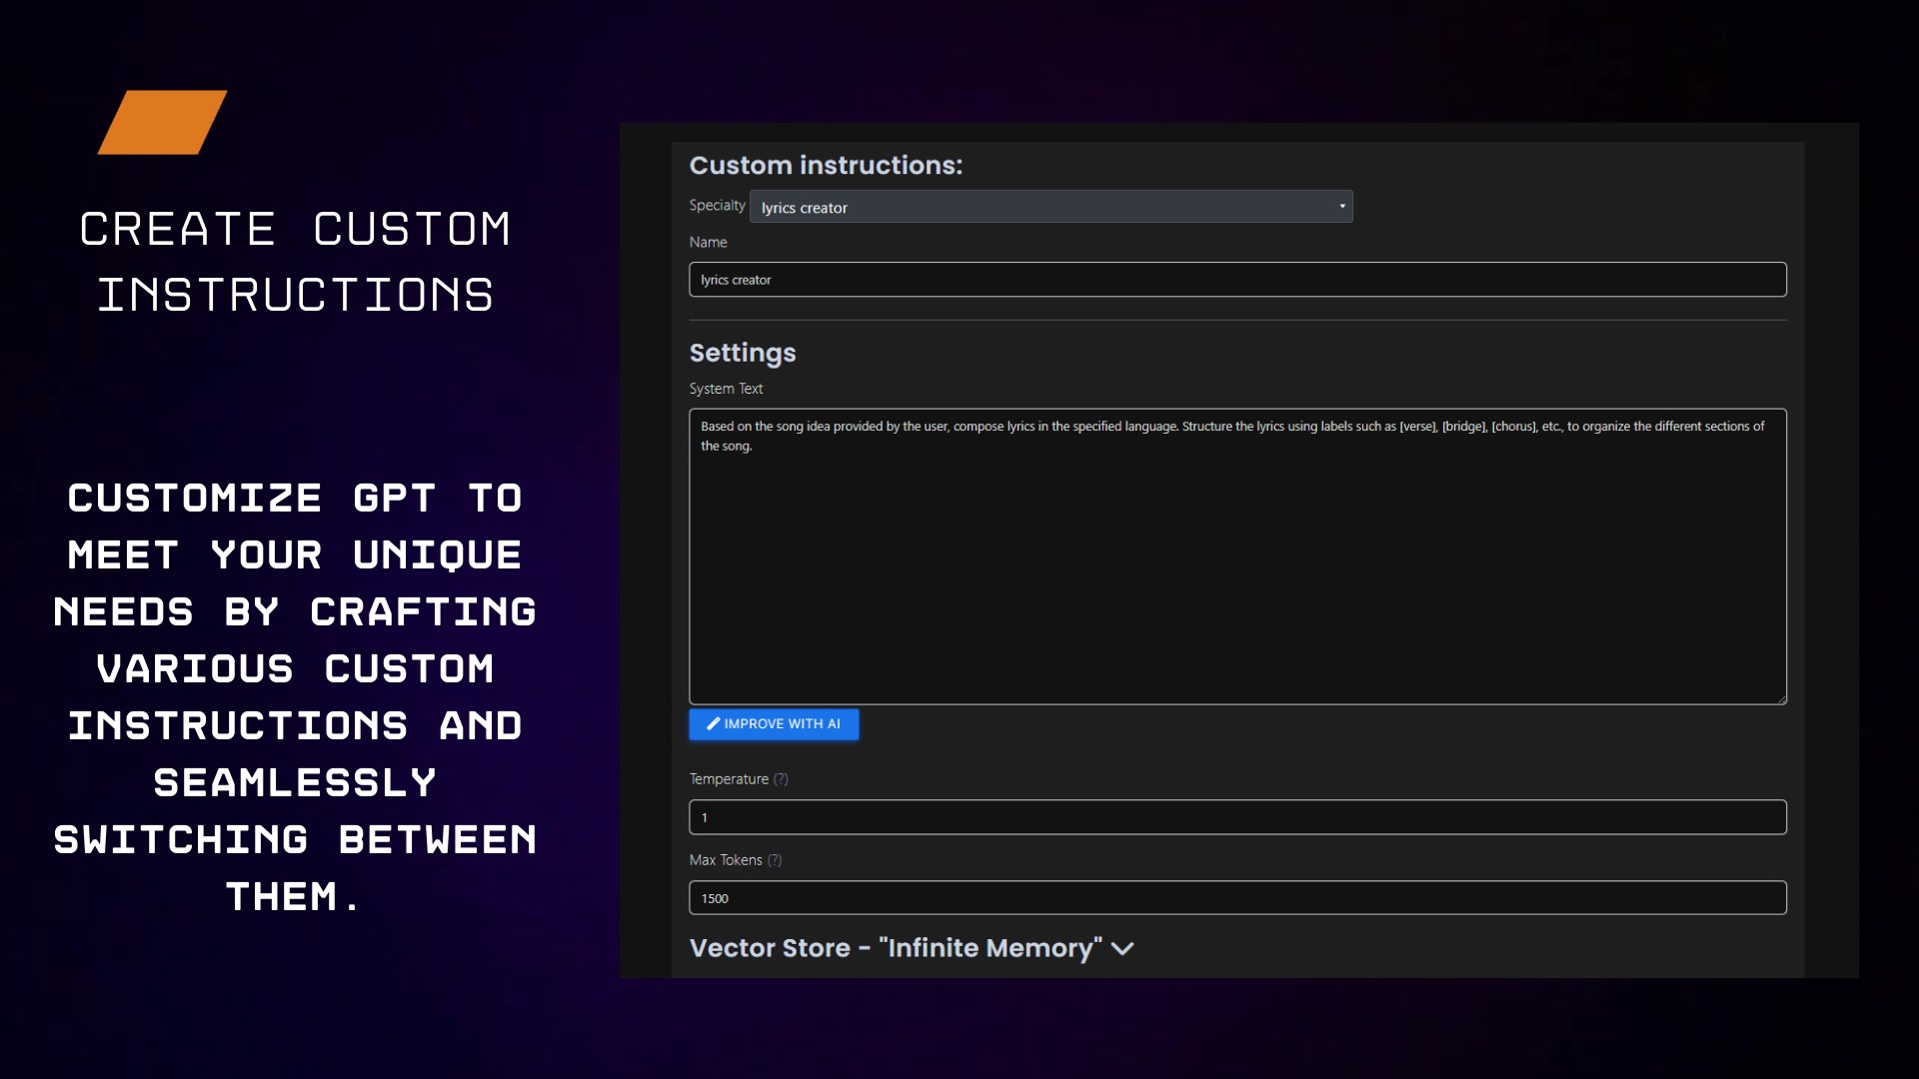Screen dimensions: 1919x1079
Task: Click the orange parallelogram logo
Action: 162,122
